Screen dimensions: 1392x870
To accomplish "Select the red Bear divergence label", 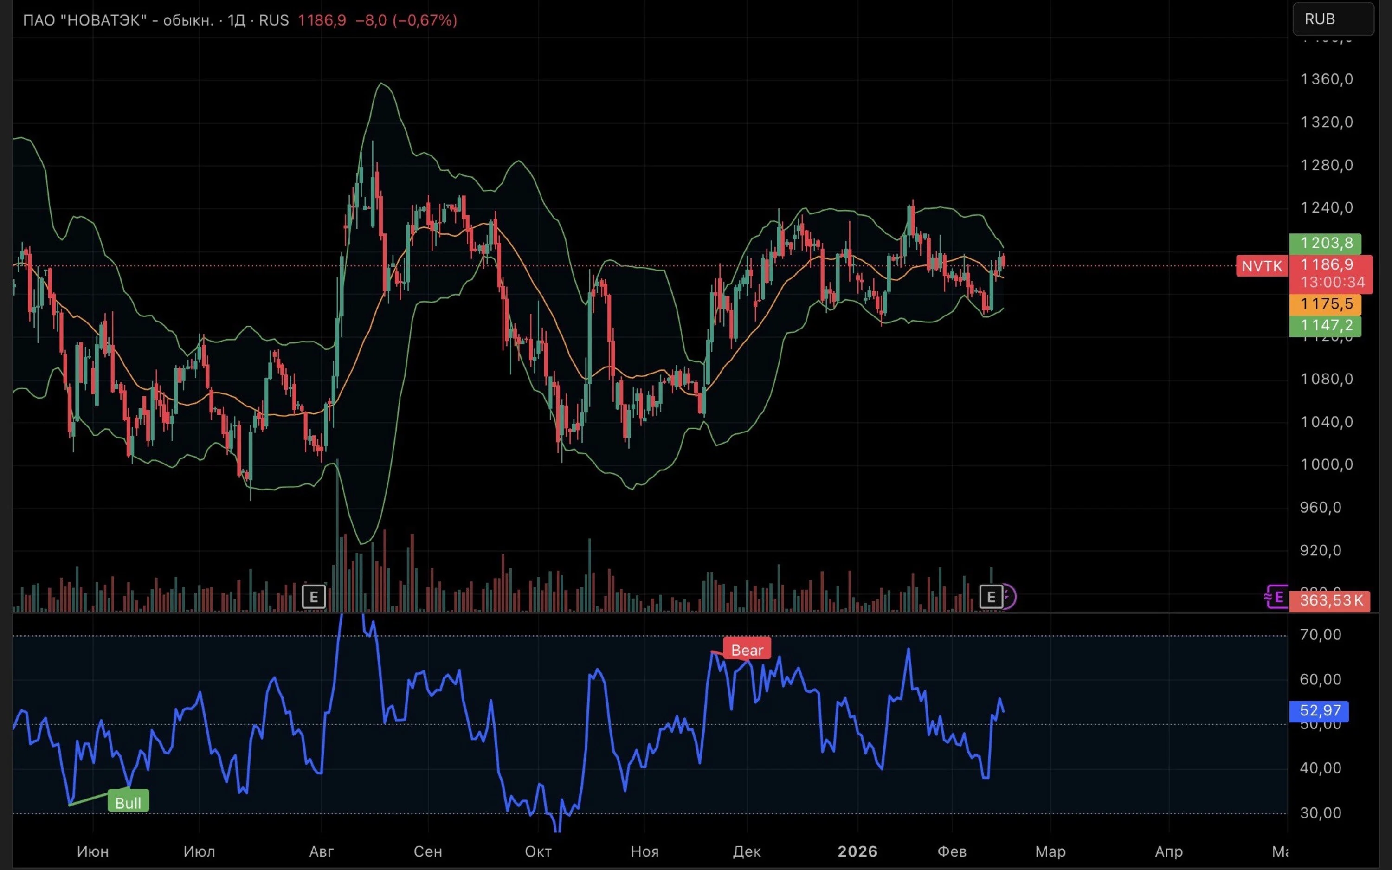I will [x=747, y=650].
